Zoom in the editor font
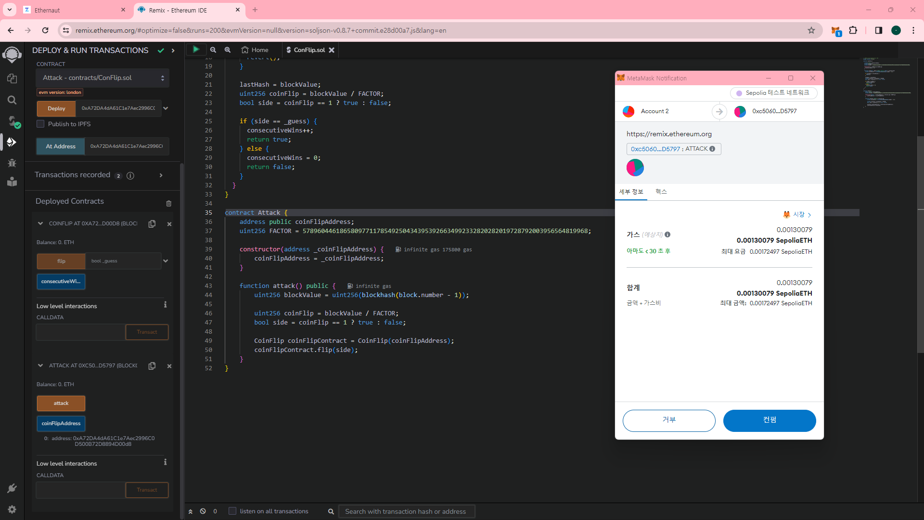This screenshot has width=924, height=520. tap(228, 50)
